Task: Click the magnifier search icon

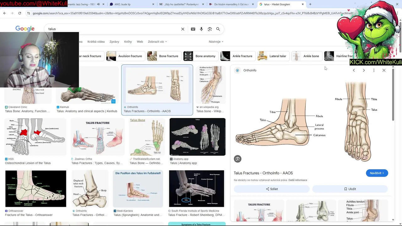Action: click(x=218, y=29)
